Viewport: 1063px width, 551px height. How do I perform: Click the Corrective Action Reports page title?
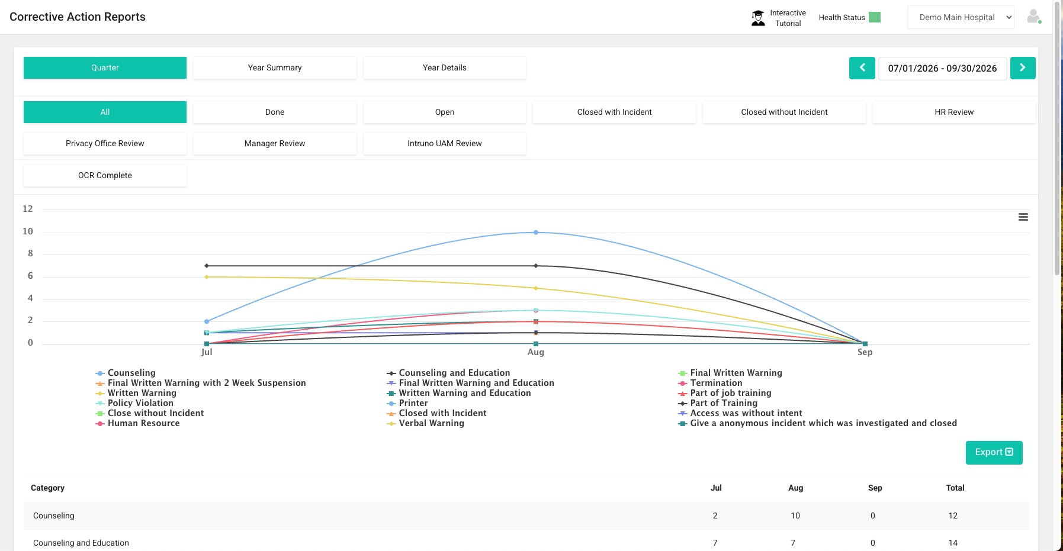point(78,17)
